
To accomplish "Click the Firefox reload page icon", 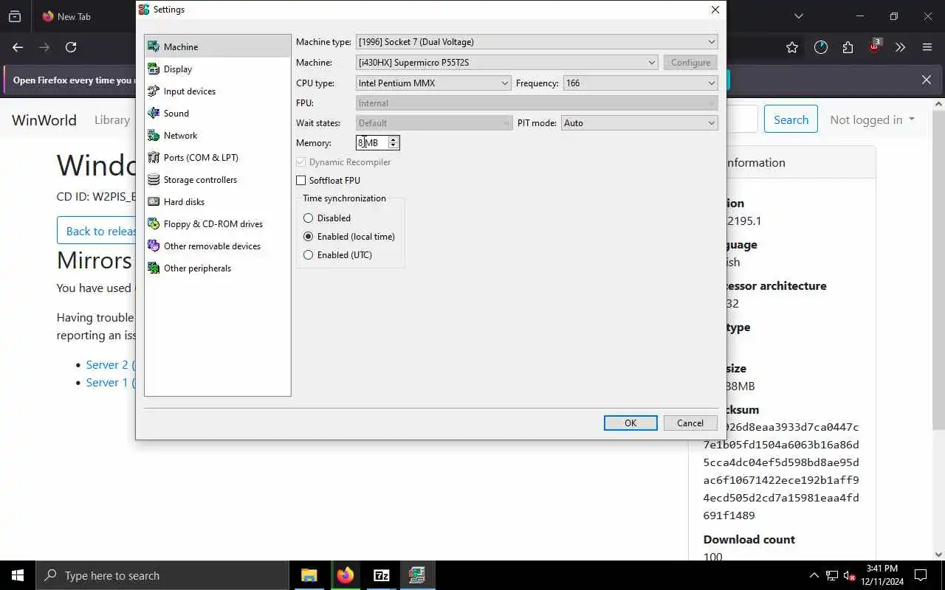I will point(71,47).
